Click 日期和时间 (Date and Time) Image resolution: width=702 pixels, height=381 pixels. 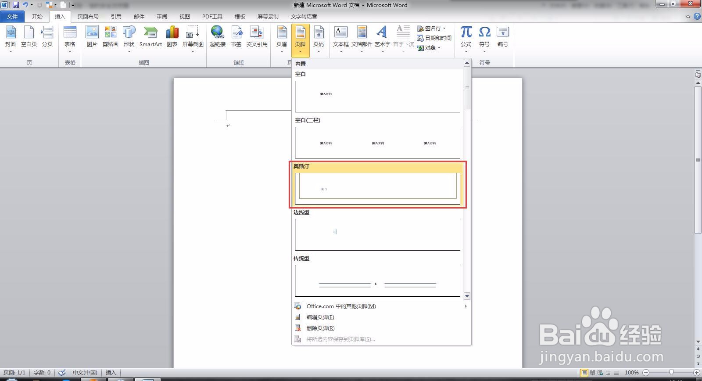(x=434, y=38)
